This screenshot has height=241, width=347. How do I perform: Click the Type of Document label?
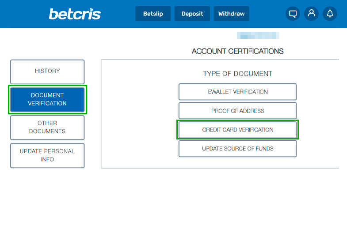pyautogui.click(x=238, y=74)
